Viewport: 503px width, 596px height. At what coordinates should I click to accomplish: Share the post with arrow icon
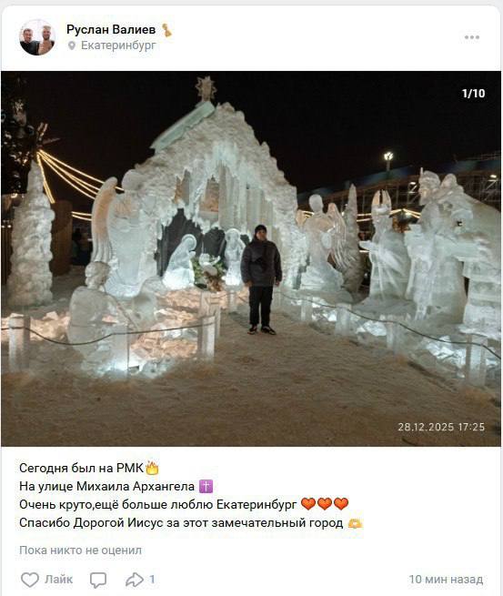pyautogui.click(x=135, y=580)
